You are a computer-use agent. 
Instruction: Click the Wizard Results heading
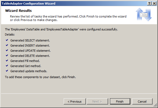coord(18,11)
